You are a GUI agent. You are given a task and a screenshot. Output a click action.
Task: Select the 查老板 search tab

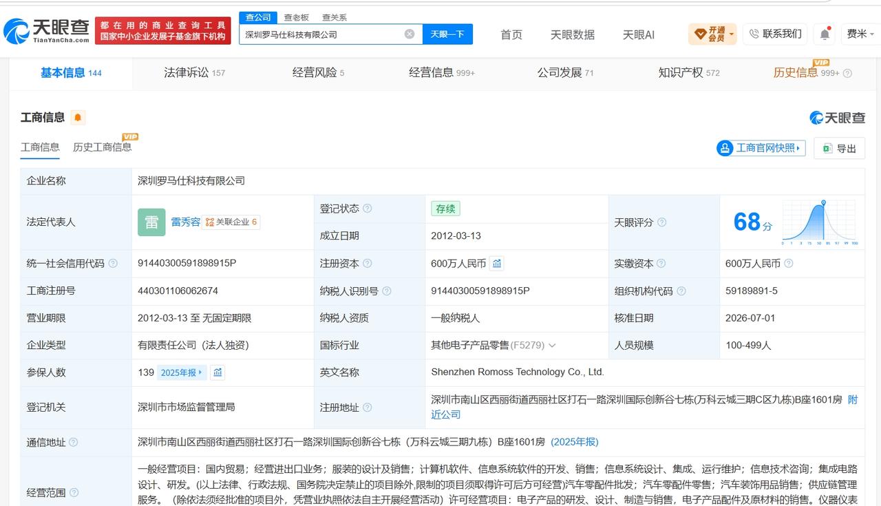[x=297, y=17]
